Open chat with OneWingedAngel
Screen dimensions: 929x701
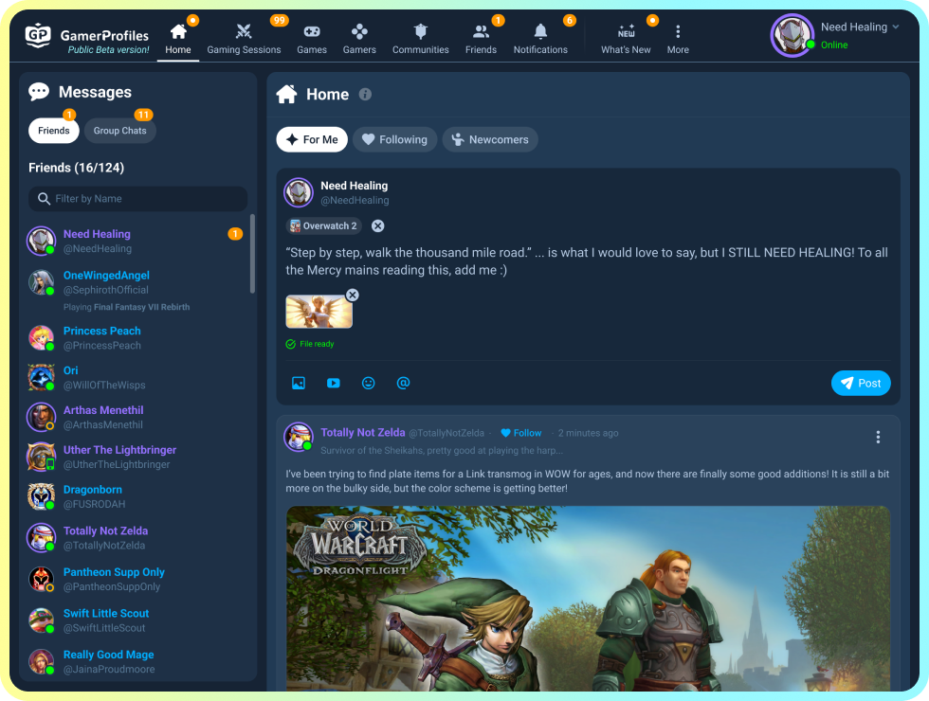[137, 290]
